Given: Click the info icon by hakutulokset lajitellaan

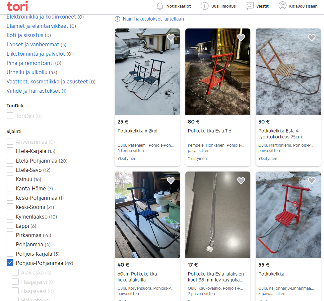Looking at the screenshot, I should [x=117, y=19].
